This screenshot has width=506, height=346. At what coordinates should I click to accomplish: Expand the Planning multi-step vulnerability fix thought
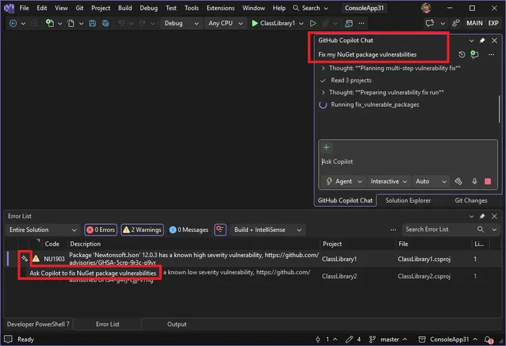point(323,68)
